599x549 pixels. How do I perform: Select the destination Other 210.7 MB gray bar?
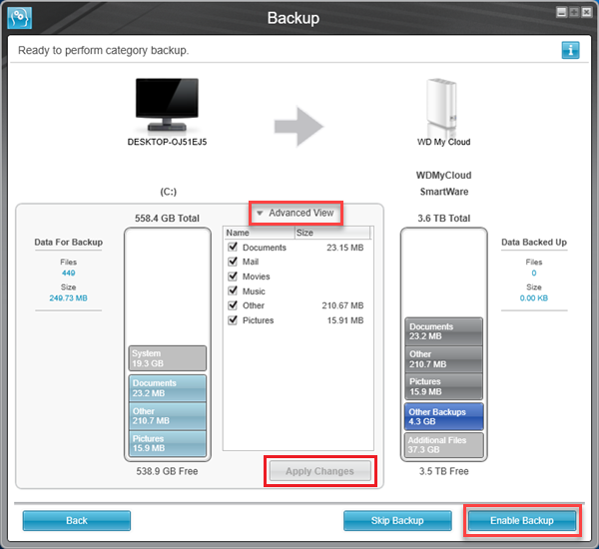(x=444, y=359)
